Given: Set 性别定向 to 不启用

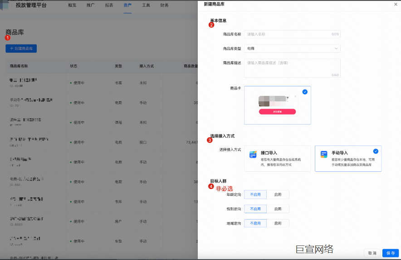Looking at the screenshot, I should (255, 209).
